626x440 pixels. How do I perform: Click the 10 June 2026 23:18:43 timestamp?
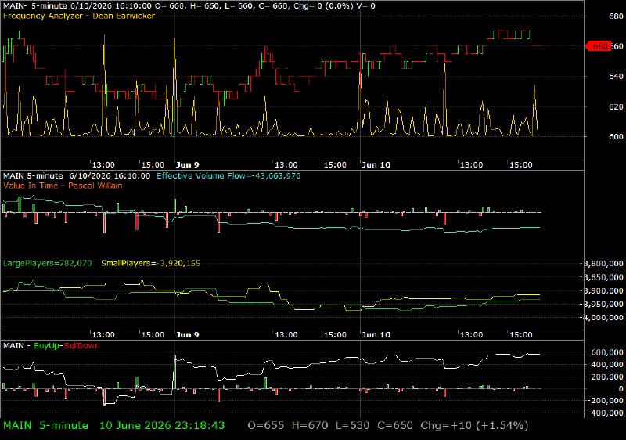coord(162,426)
